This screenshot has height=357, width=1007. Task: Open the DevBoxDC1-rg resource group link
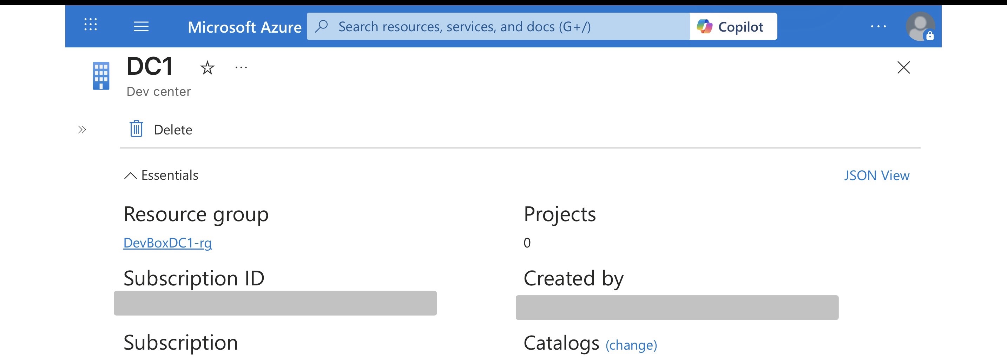tap(167, 243)
